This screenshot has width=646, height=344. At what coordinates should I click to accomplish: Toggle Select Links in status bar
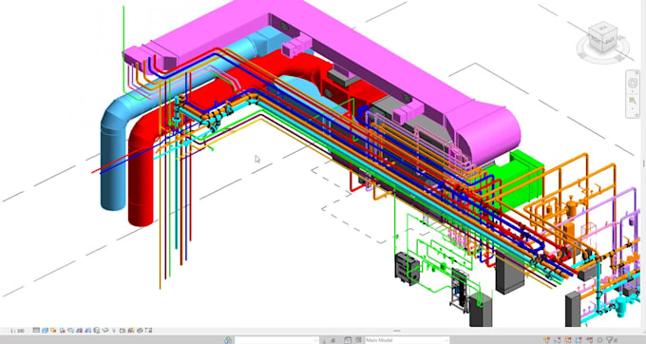[546, 340]
